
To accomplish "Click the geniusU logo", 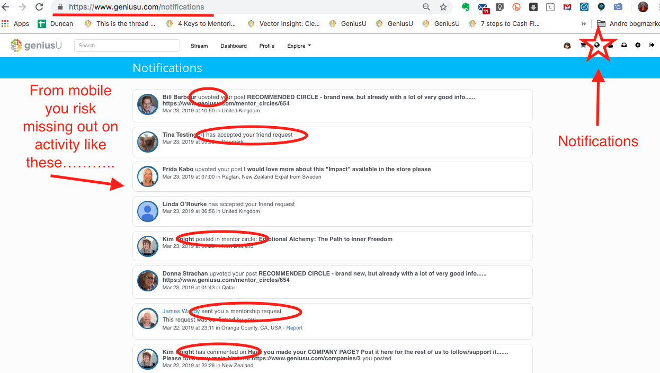I will (x=36, y=46).
